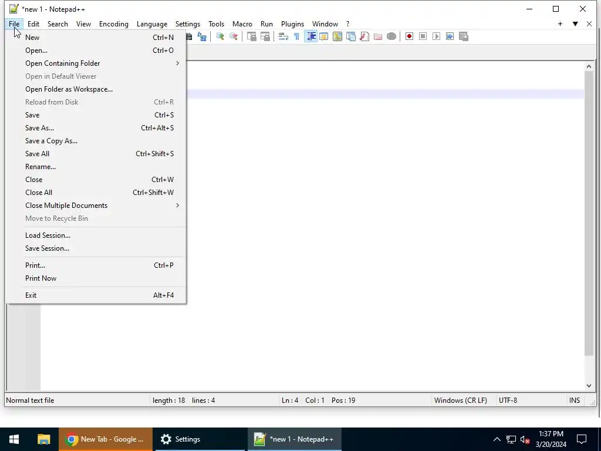Open the Document Map icon

[x=337, y=36]
